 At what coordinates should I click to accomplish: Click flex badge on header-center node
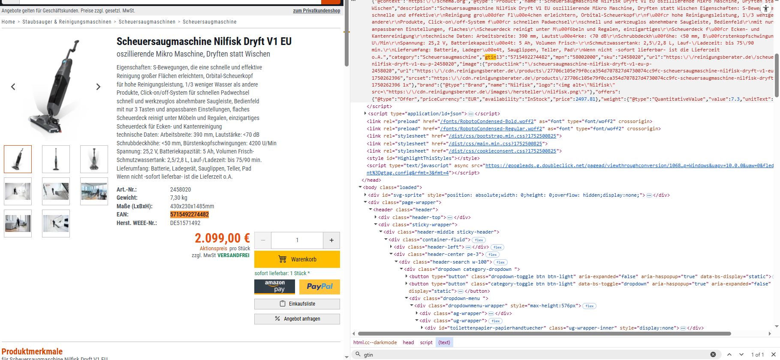click(x=493, y=255)
